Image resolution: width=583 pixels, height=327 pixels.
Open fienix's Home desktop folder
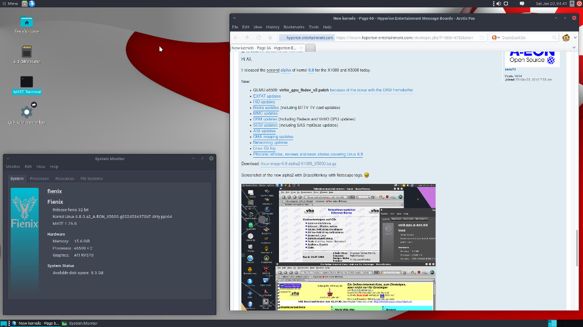[27, 25]
